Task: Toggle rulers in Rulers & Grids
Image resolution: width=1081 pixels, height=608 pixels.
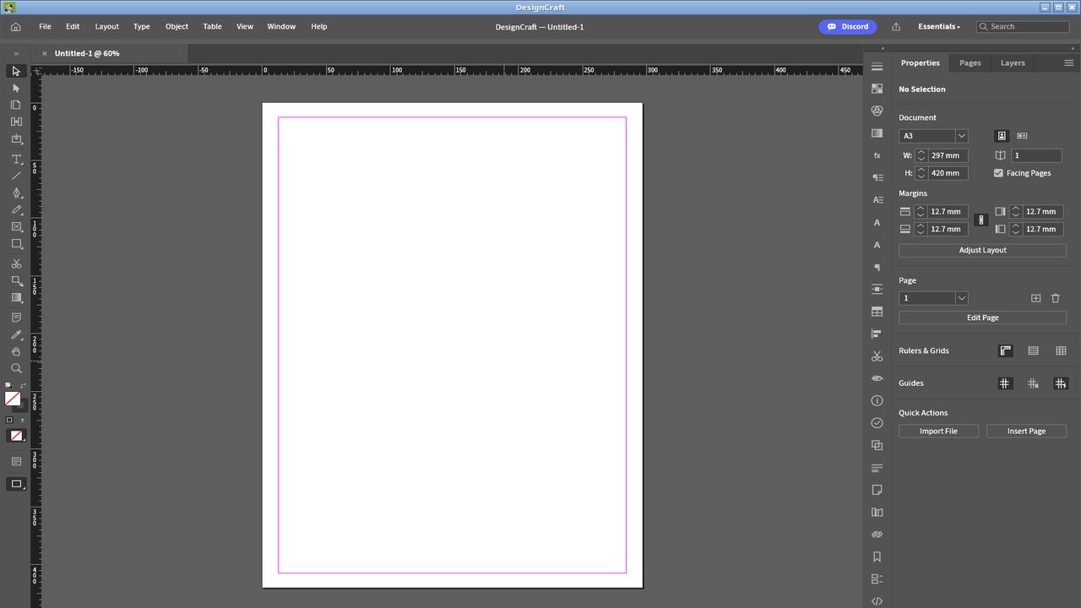Action: pos(1005,350)
